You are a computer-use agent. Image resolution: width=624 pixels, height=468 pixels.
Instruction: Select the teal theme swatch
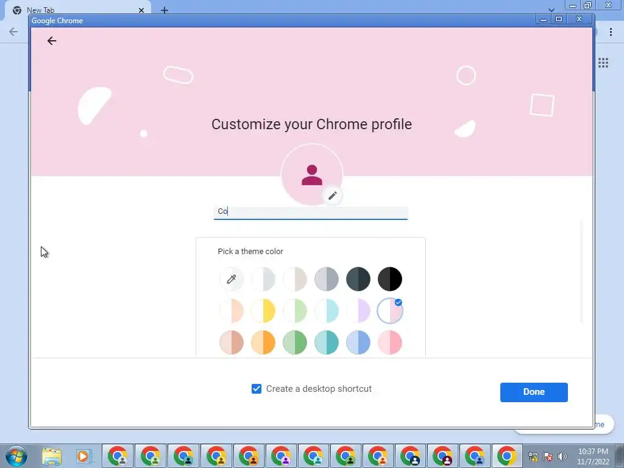(327, 342)
